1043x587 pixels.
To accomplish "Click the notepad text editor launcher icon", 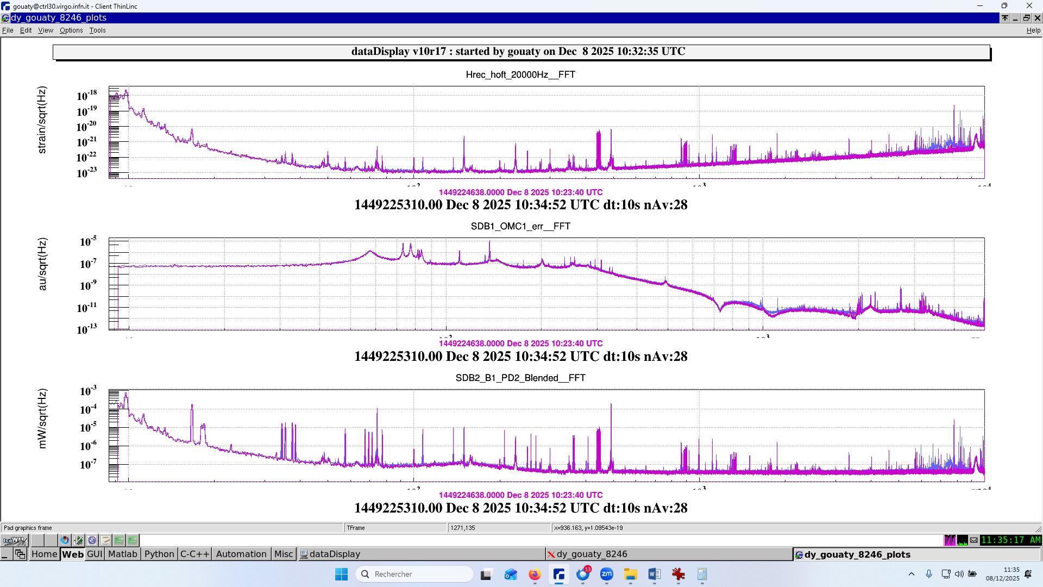I will point(105,540).
